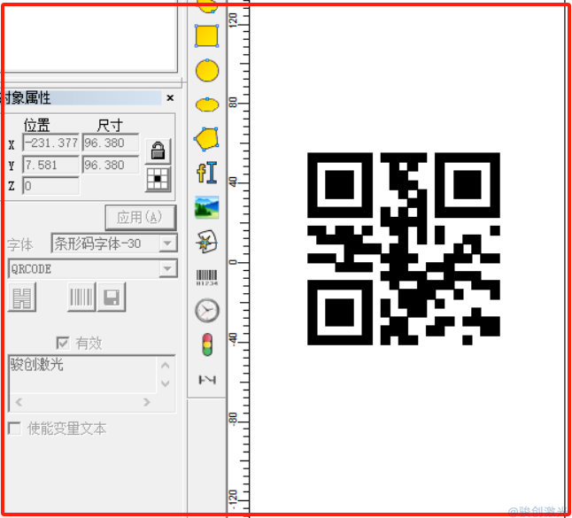Insert a delay timer object
Viewport: 572px width, 518px height.
pyautogui.click(x=207, y=311)
